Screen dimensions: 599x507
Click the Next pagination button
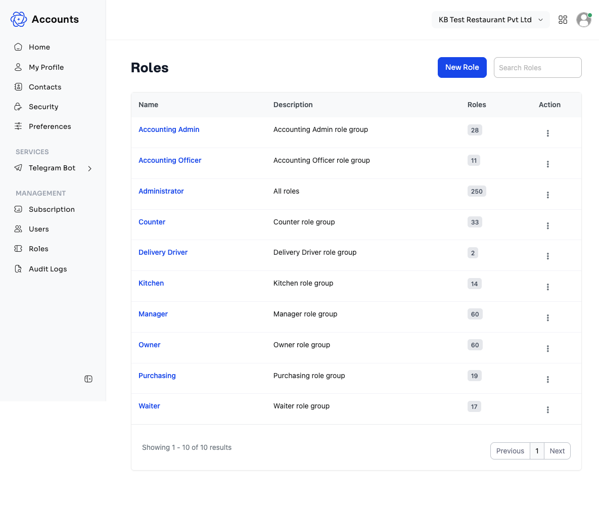pyautogui.click(x=557, y=451)
